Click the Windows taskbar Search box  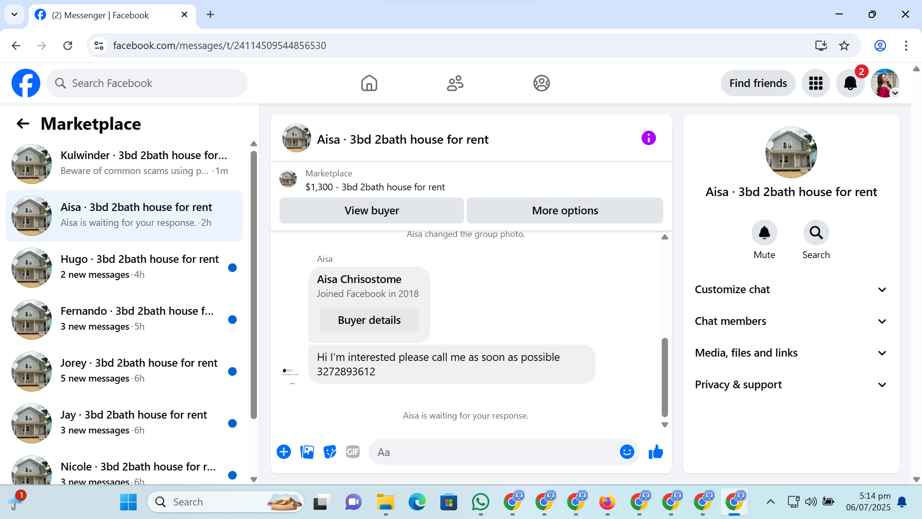coord(226,502)
